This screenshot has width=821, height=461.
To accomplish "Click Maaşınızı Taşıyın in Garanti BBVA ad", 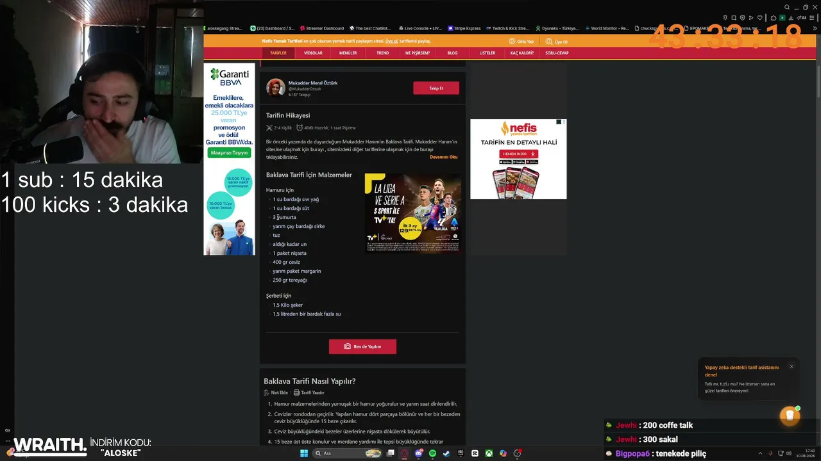I will click(229, 153).
